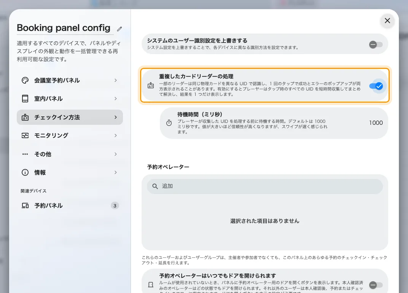Click the 追加 search field

tap(265, 186)
